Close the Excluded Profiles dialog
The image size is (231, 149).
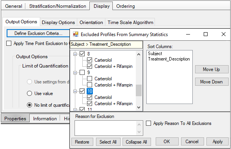click(224, 34)
